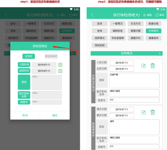
Task: Edit the 家庭病床史 record
Action: 144,112
